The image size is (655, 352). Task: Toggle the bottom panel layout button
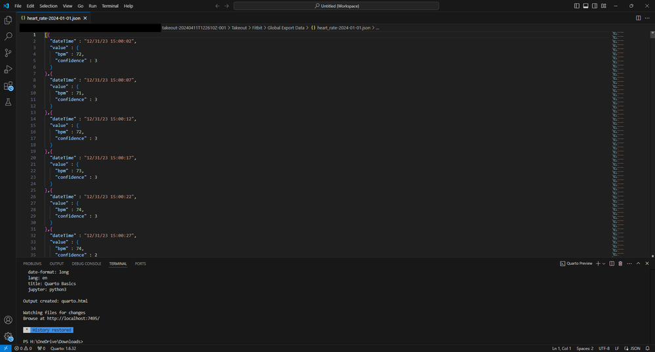[x=586, y=6]
